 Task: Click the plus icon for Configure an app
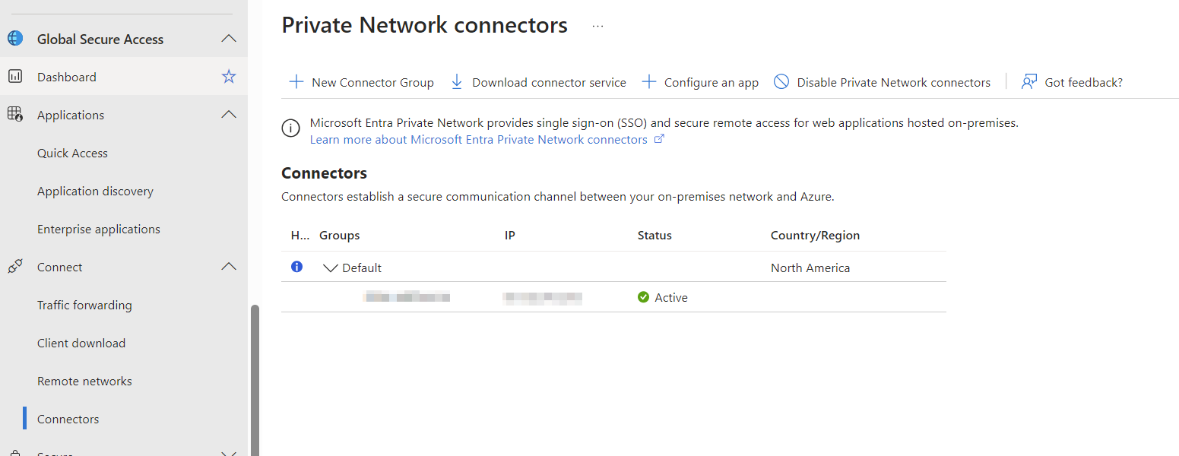point(648,82)
